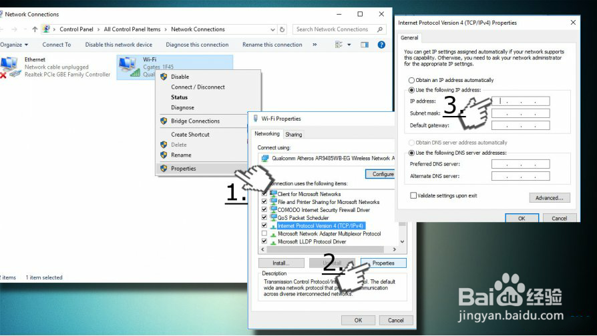
Task: Click the search magnifier icon in Network Connections
Action: point(379,29)
